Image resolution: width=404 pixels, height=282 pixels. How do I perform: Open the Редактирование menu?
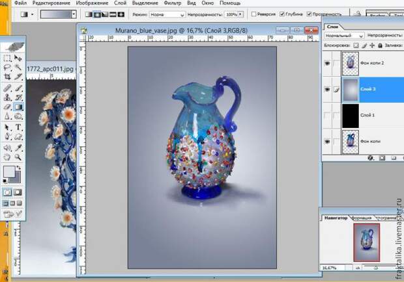[51, 3]
